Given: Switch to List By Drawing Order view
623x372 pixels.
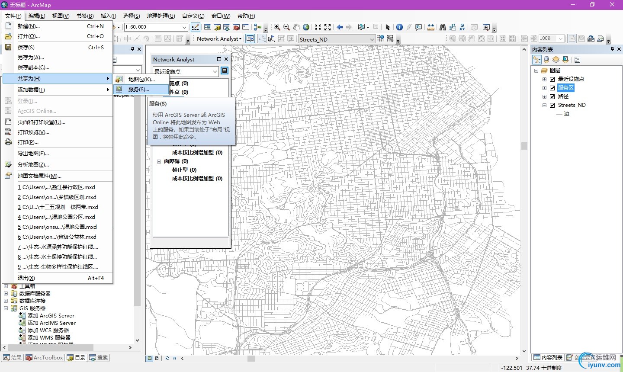Looking at the screenshot, I should tap(537, 60).
